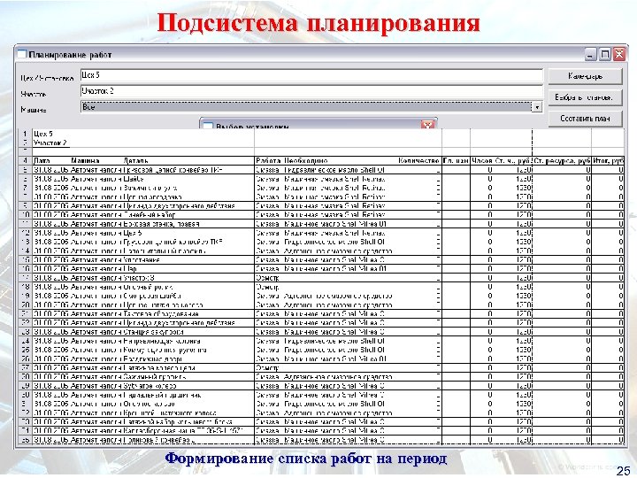This screenshot has height=478, width=637.
Task: Click the Дата column header
Action: coord(42,161)
